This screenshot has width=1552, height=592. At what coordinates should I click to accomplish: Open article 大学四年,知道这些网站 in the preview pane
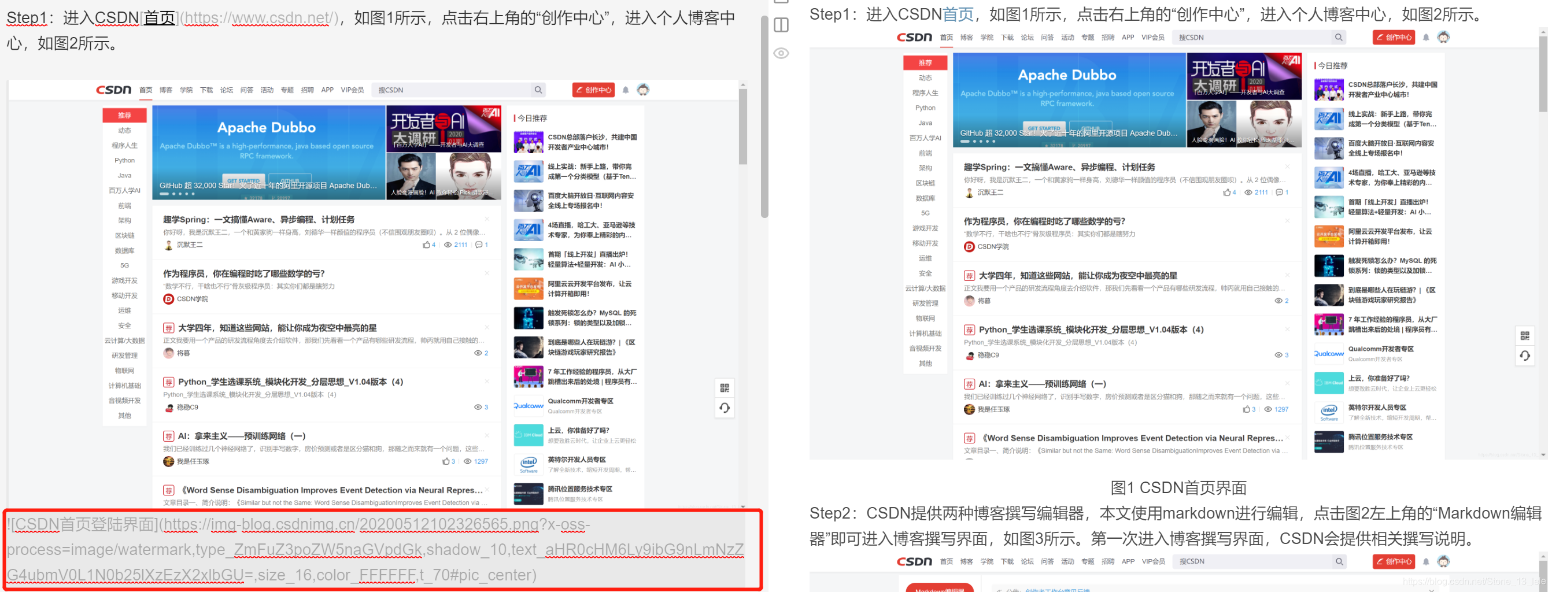click(x=1077, y=275)
